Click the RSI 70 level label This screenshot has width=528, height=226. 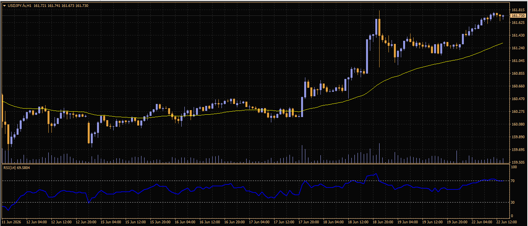(513, 181)
